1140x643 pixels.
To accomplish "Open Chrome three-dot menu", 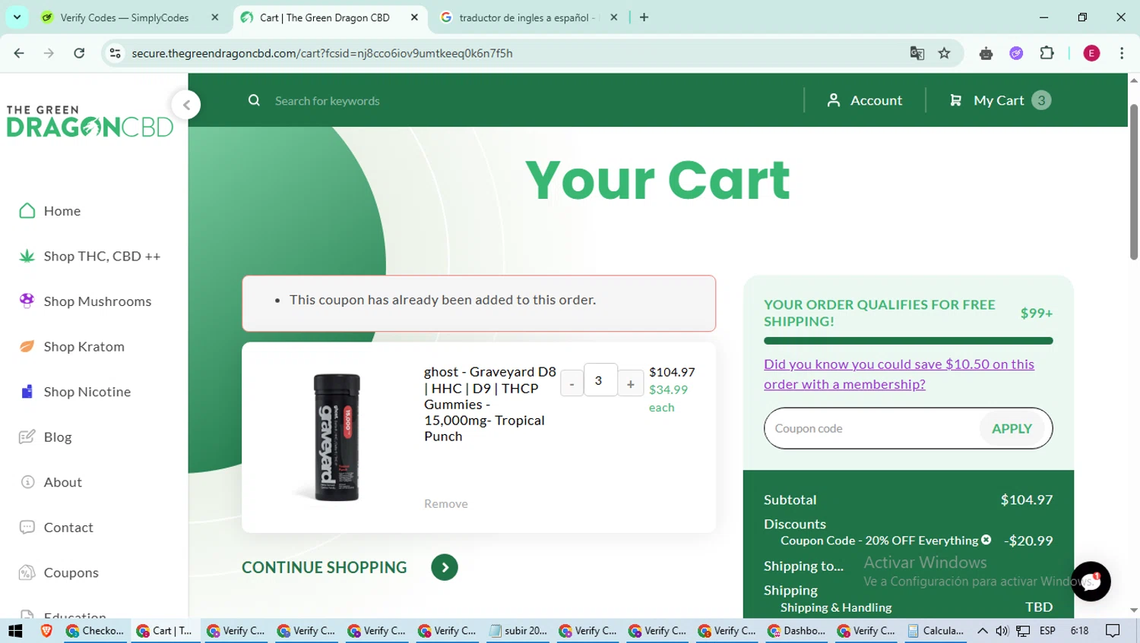I will [x=1122, y=53].
